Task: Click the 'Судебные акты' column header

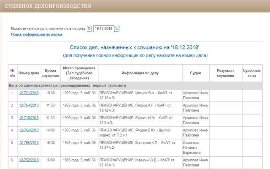Action: click(252, 73)
